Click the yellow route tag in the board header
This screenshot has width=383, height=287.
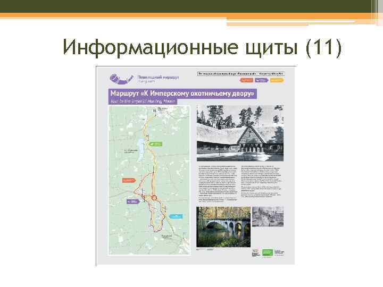coord(277,80)
